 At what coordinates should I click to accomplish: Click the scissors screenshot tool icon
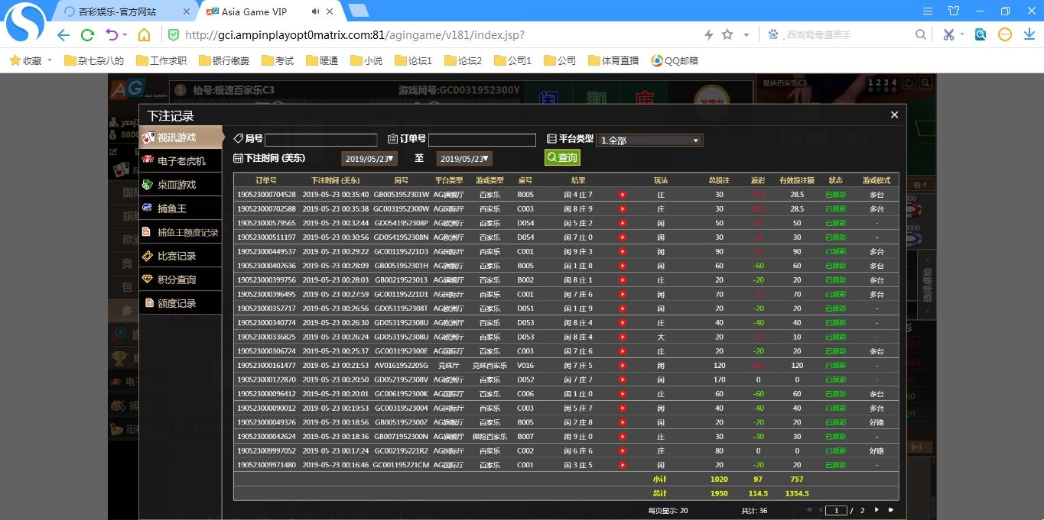(x=948, y=35)
